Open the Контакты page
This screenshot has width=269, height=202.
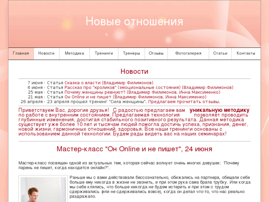[246, 53]
